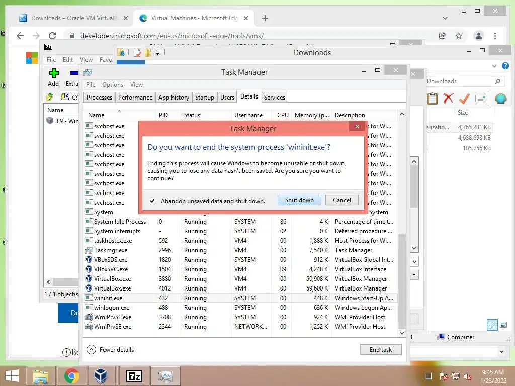Bookmark this page with star icon

click(x=459, y=36)
